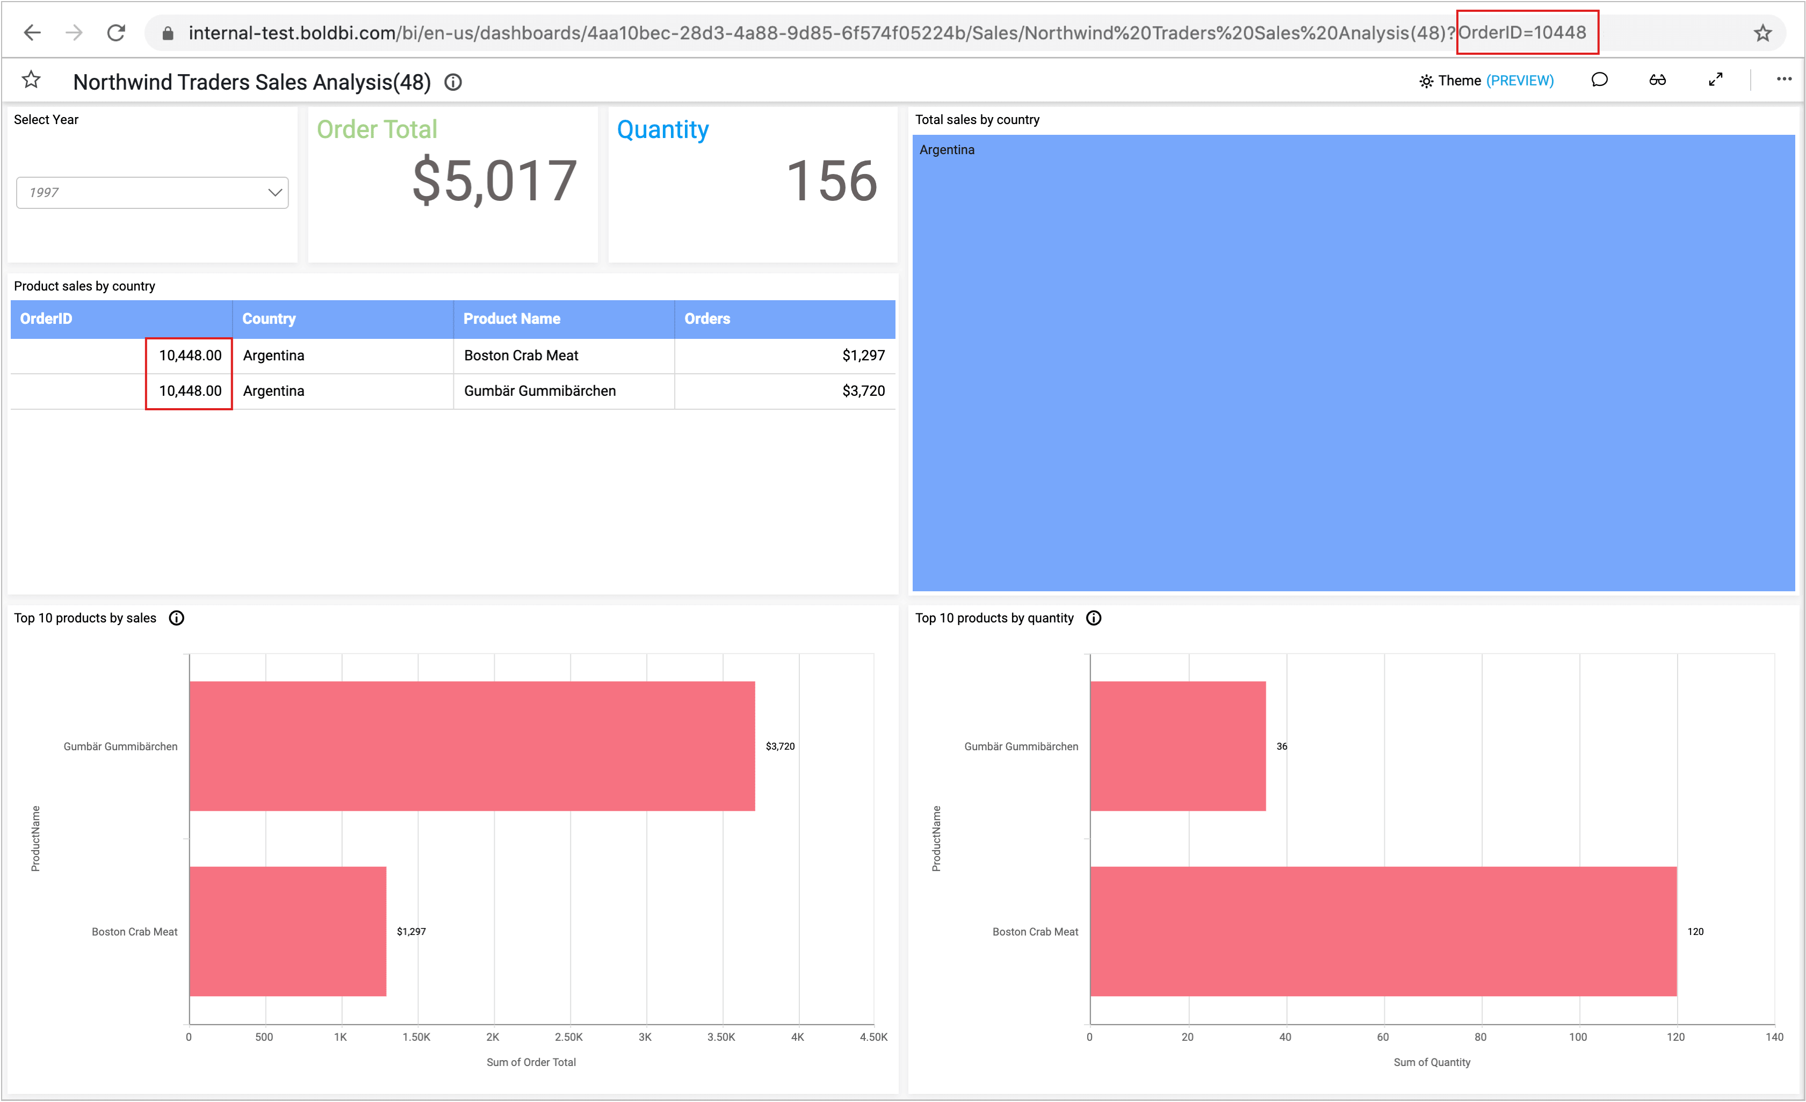The image size is (1806, 1102).
Task: Refresh the page in the browser
Action: click(x=117, y=32)
